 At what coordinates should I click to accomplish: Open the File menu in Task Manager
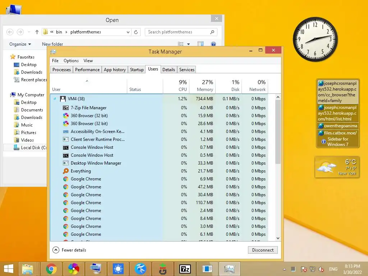point(55,61)
